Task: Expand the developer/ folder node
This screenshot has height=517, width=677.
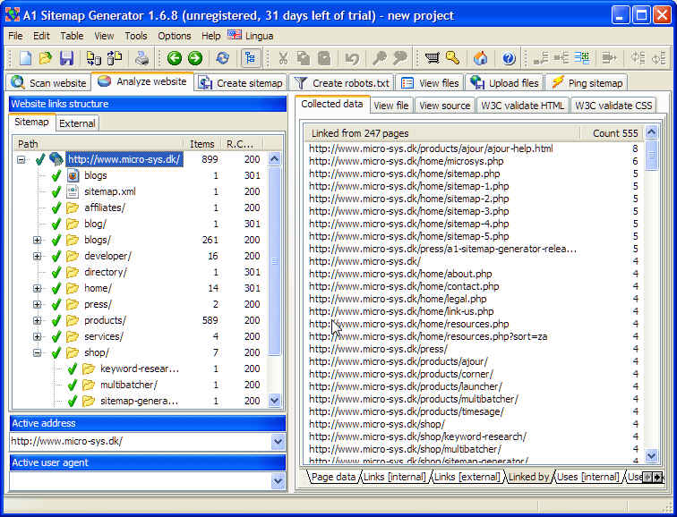Action: pos(37,256)
